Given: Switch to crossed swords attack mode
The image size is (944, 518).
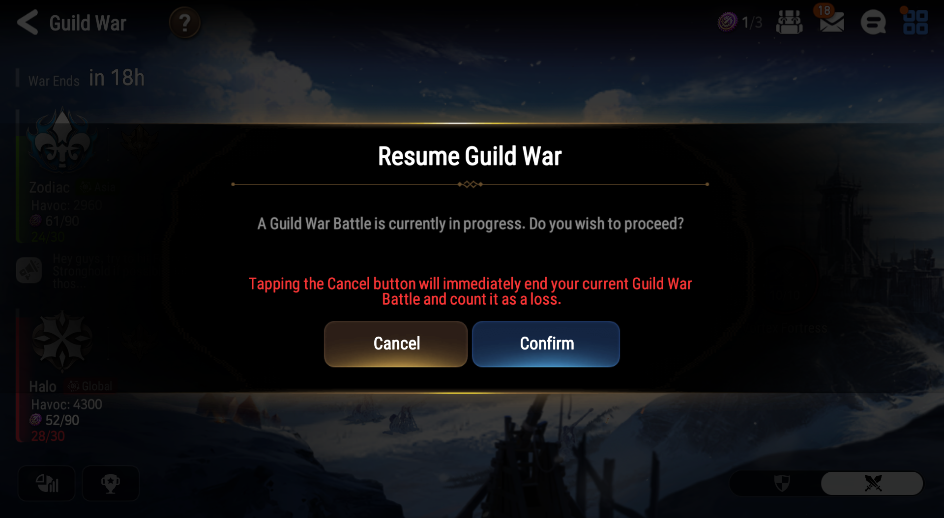Looking at the screenshot, I should pyautogui.click(x=873, y=483).
